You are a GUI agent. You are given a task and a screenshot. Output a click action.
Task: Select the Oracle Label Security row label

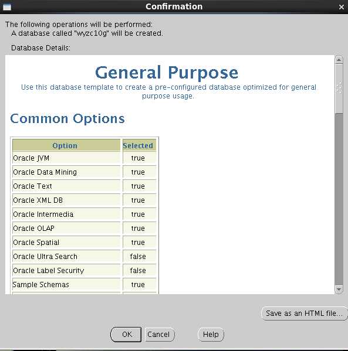coord(49,271)
